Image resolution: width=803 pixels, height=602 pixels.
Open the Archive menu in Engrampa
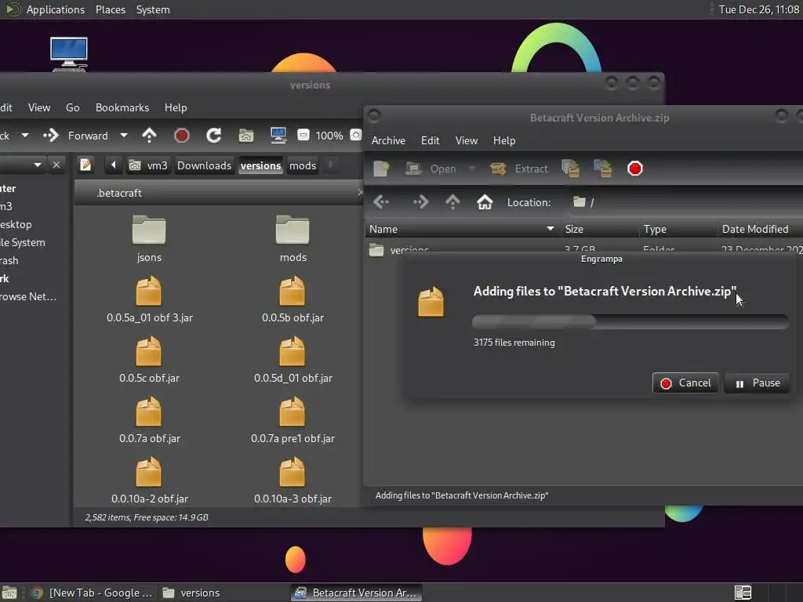[x=388, y=141]
